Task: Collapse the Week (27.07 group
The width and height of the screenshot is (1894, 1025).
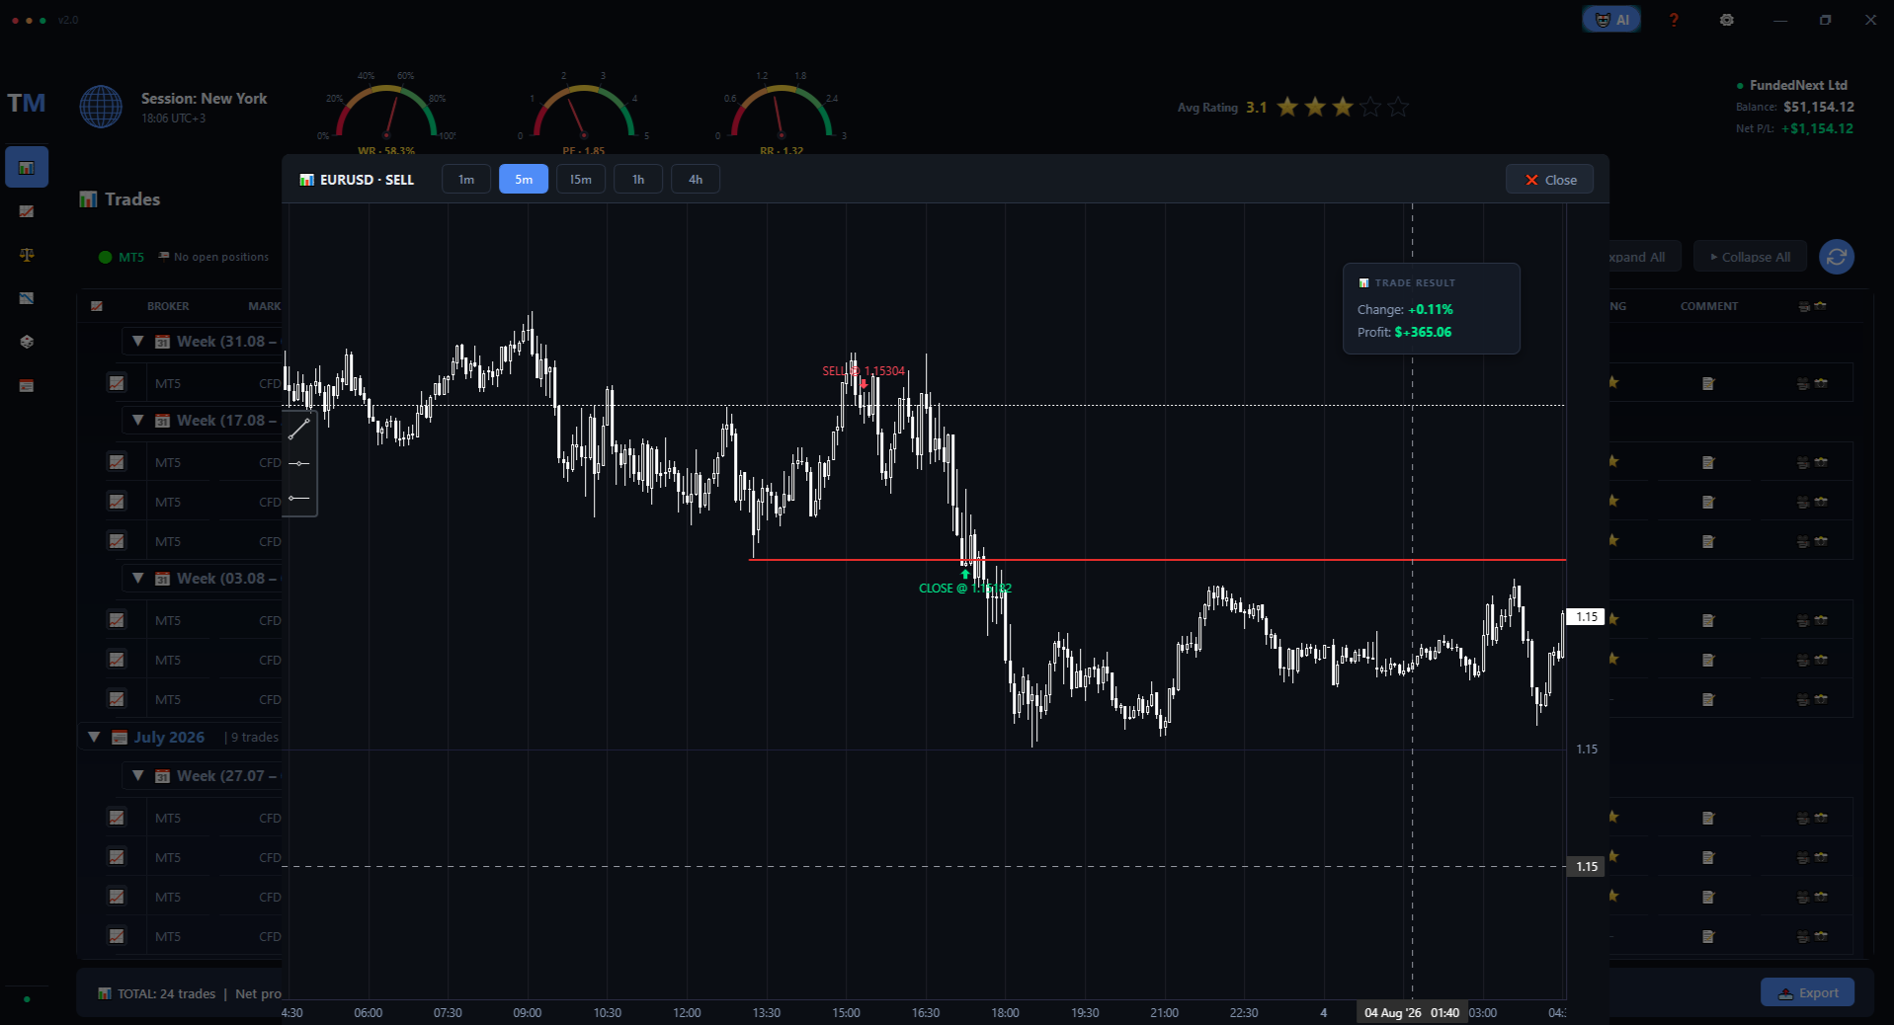Action: tap(138, 775)
